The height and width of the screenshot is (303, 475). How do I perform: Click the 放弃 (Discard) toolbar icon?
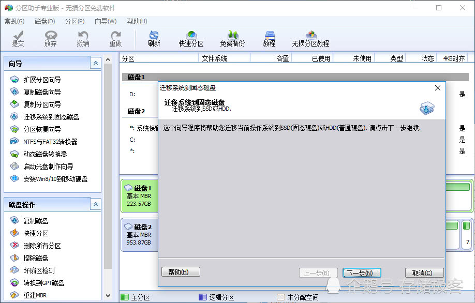pos(50,38)
